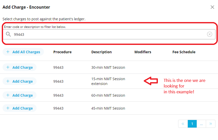Open more pages via the ellipsis button
218x140 pixels.
[x=201, y=124]
